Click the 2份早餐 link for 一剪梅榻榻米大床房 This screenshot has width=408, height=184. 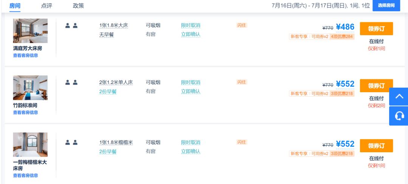[x=108, y=152]
